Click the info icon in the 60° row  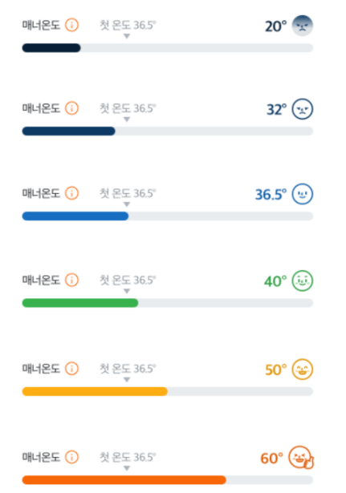pyautogui.click(x=71, y=457)
